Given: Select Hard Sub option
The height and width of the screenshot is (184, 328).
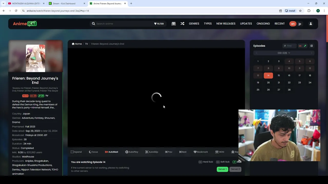Looking at the screenshot, I should 206,162.
